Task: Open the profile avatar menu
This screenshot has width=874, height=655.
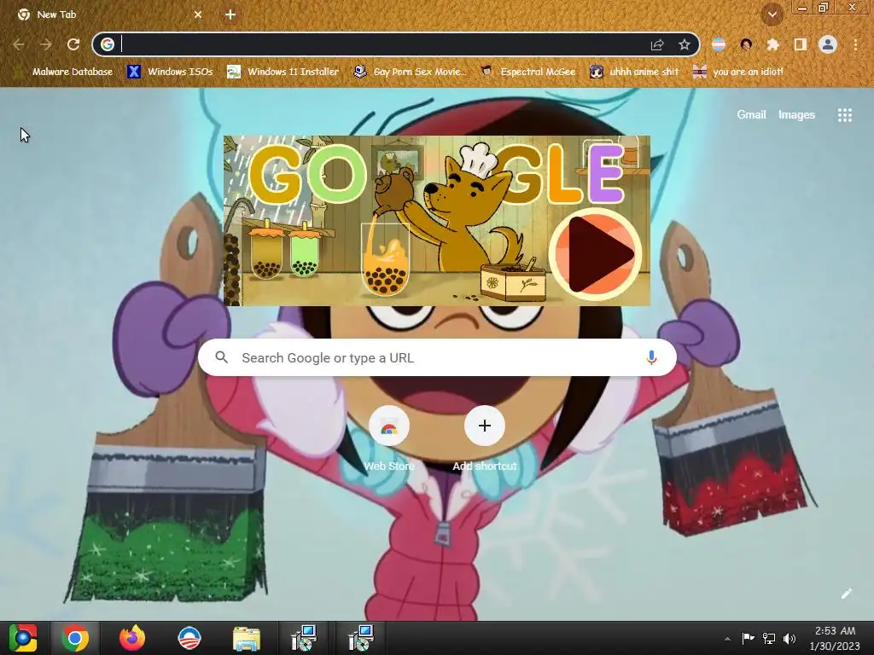Action: [x=828, y=44]
